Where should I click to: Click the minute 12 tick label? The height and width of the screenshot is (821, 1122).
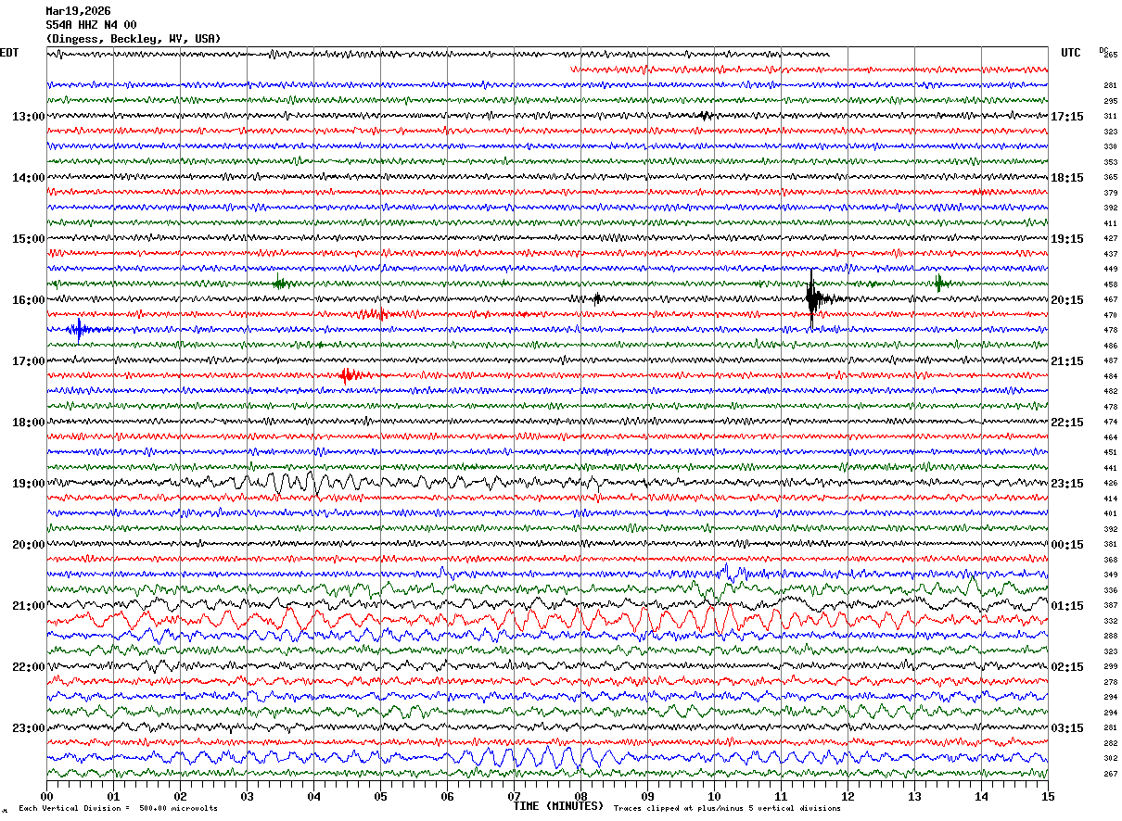848,795
